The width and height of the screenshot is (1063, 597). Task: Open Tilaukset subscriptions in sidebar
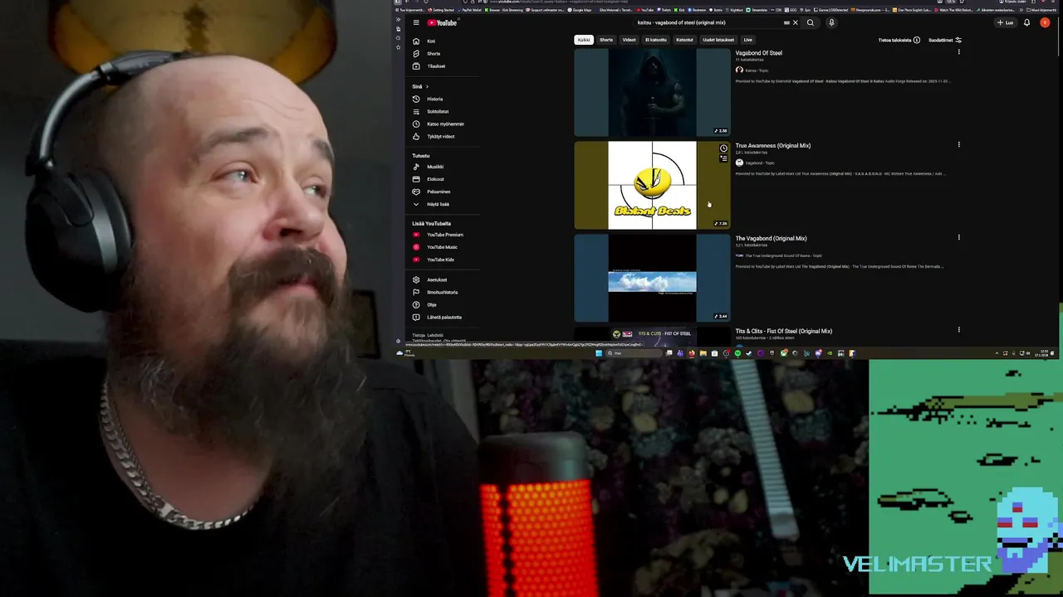coord(436,66)
